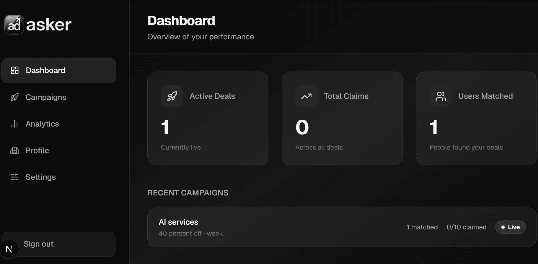The width and height of the screenshot is (538, 264).
Task: Click the rocket icon on Active Deals card
Action: (172, 96)
